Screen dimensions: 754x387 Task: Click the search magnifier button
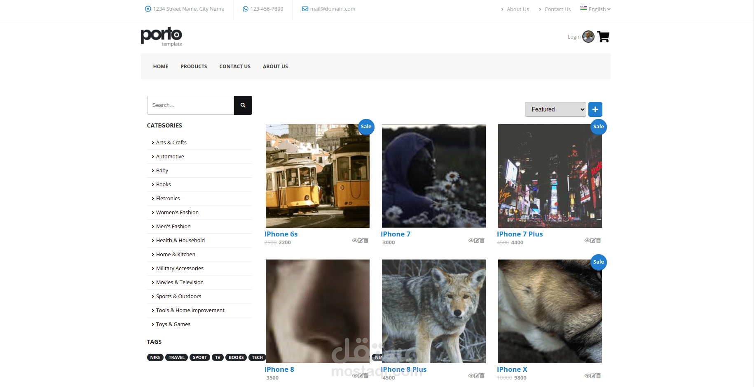(x=243, y=105)
